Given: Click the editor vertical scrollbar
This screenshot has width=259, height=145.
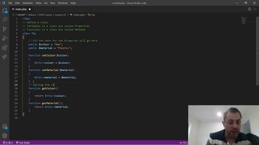Looking at the screenshot, I should click(257, 51).
